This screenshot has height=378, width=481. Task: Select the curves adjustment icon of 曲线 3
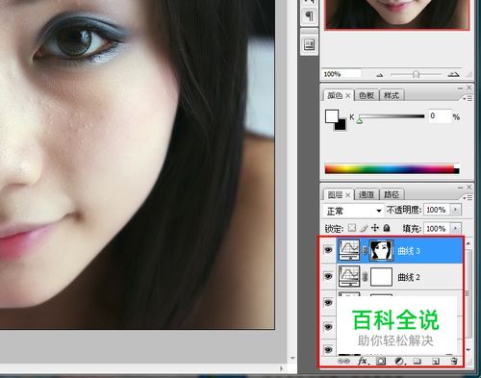(x=349, y=250)
